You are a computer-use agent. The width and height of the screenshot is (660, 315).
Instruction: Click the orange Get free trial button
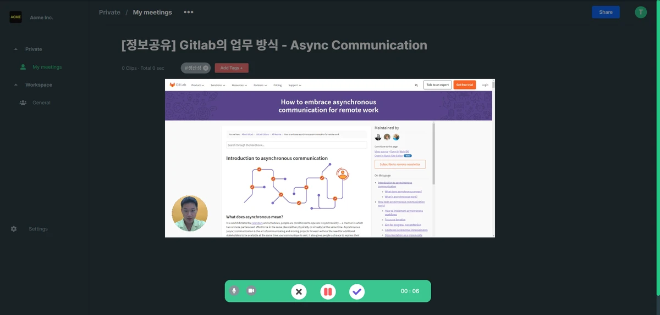465,85
